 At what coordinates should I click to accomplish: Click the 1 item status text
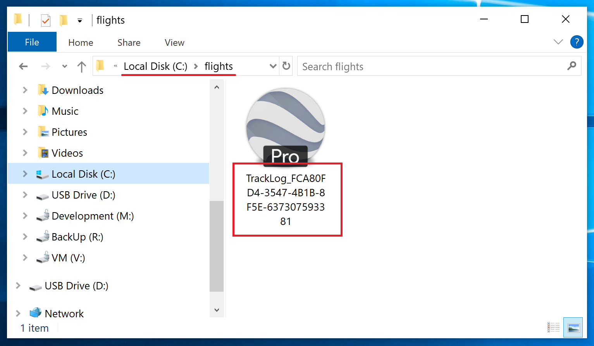pyautogui.click(x=34, y=328)
